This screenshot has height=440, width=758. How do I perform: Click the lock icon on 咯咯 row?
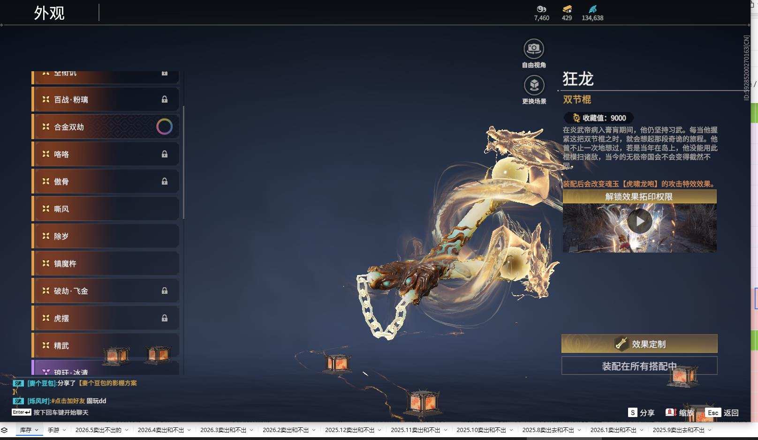(165, 154)
